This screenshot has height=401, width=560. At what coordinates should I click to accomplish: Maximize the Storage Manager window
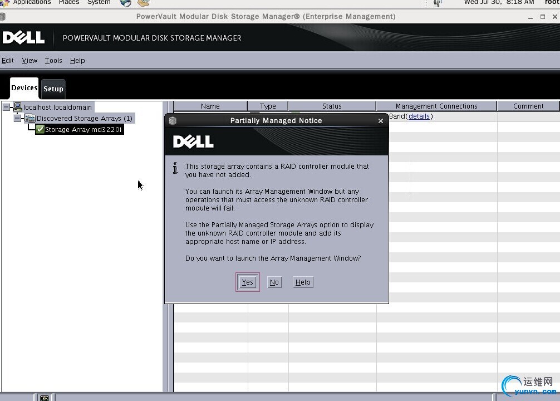pos(543,17)
